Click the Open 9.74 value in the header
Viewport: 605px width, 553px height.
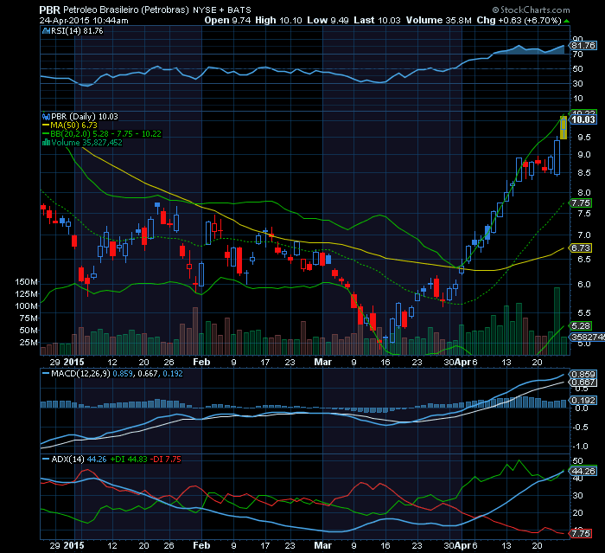pos(227,21)
